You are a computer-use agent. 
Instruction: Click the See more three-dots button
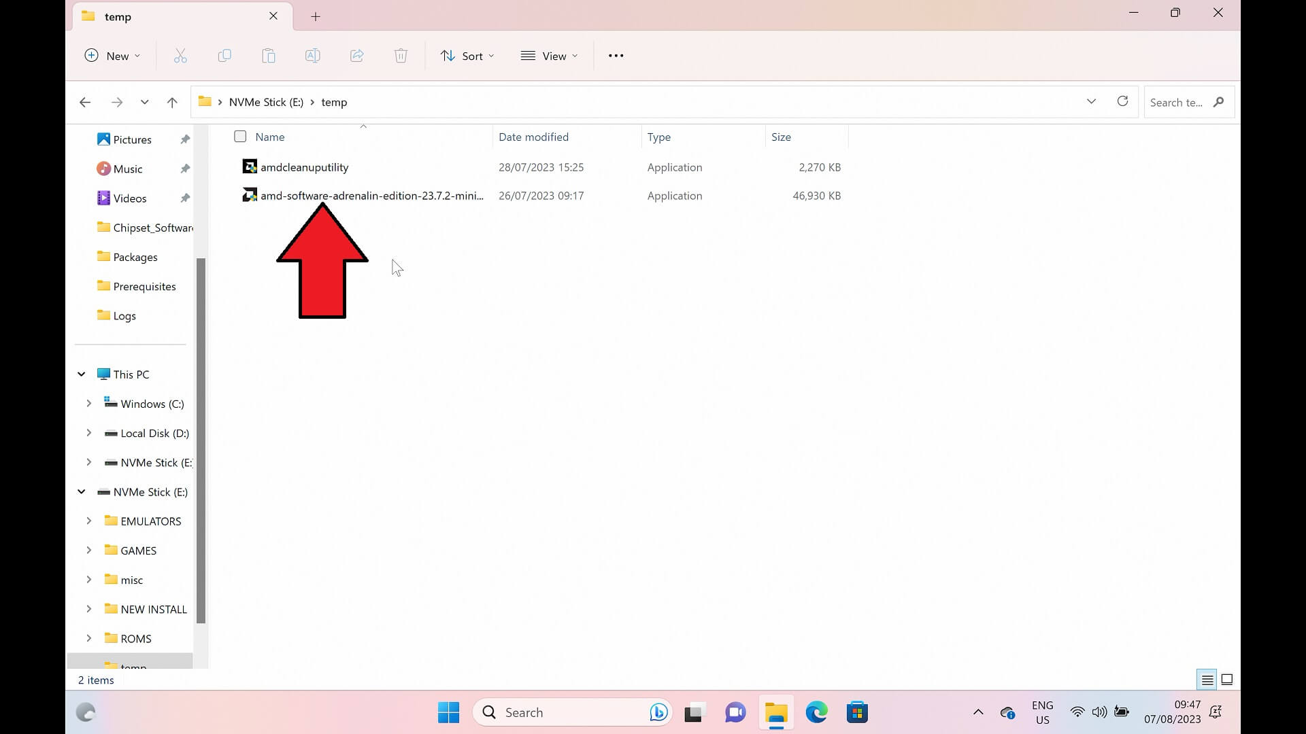coord(616,56)
